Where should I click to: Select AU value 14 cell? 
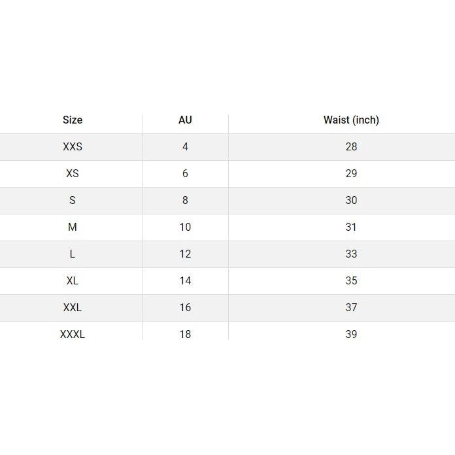coord(185,280)
